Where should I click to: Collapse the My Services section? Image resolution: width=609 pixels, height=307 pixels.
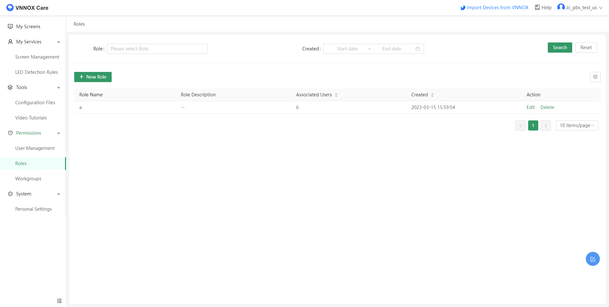[x=59, y=42]
